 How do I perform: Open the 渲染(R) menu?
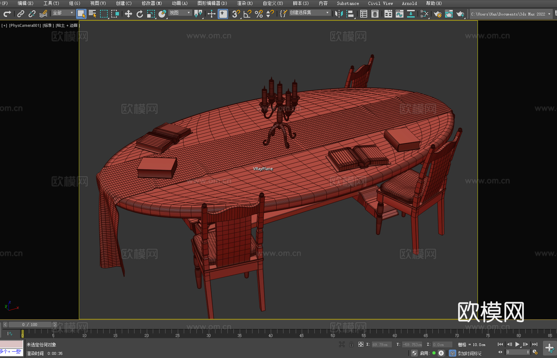[245, 3]
